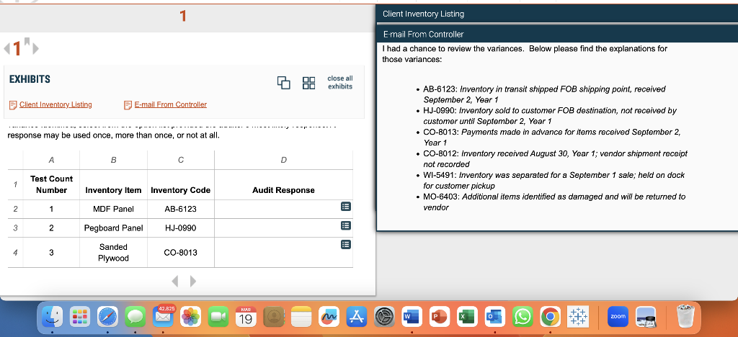The height and width of the screenshot is (337, 738).
Task: Click the MDF Panel cell
Action: [x=113, y=209]
